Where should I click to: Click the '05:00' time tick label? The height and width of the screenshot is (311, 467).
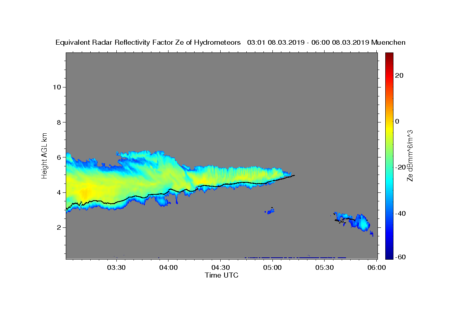pos(272,268)
